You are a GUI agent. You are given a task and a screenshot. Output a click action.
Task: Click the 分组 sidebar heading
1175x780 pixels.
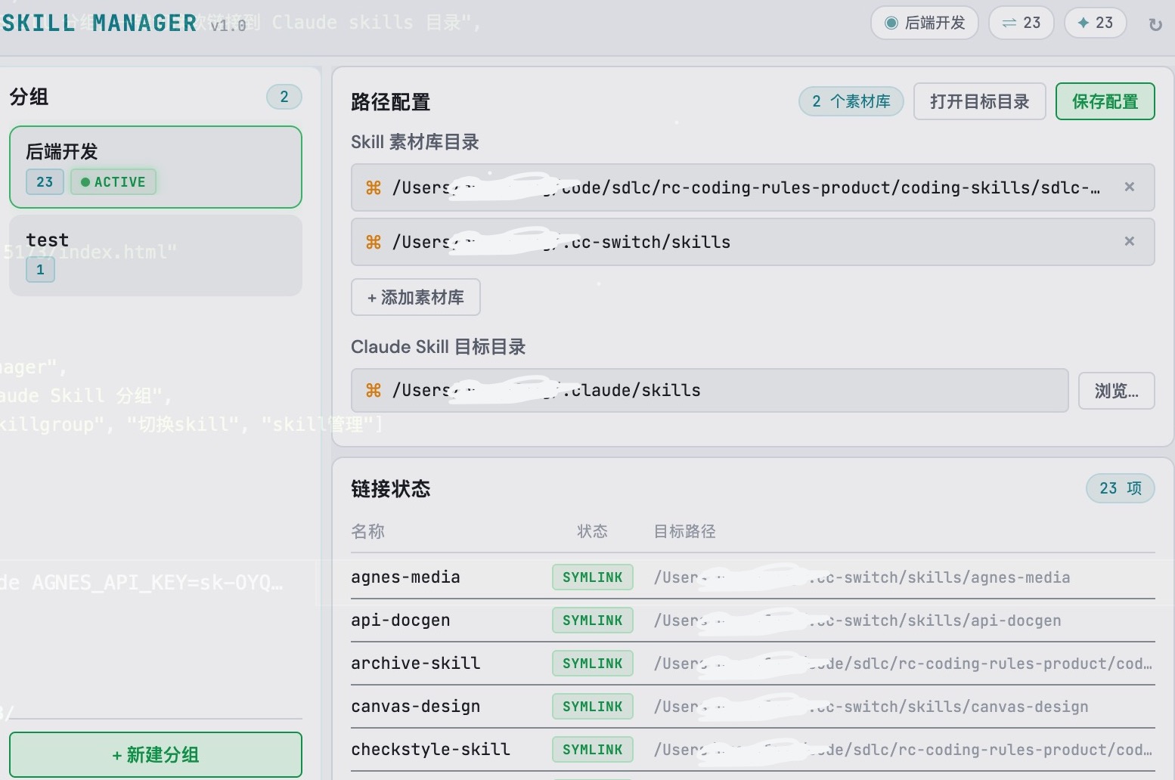click(29, 97)
